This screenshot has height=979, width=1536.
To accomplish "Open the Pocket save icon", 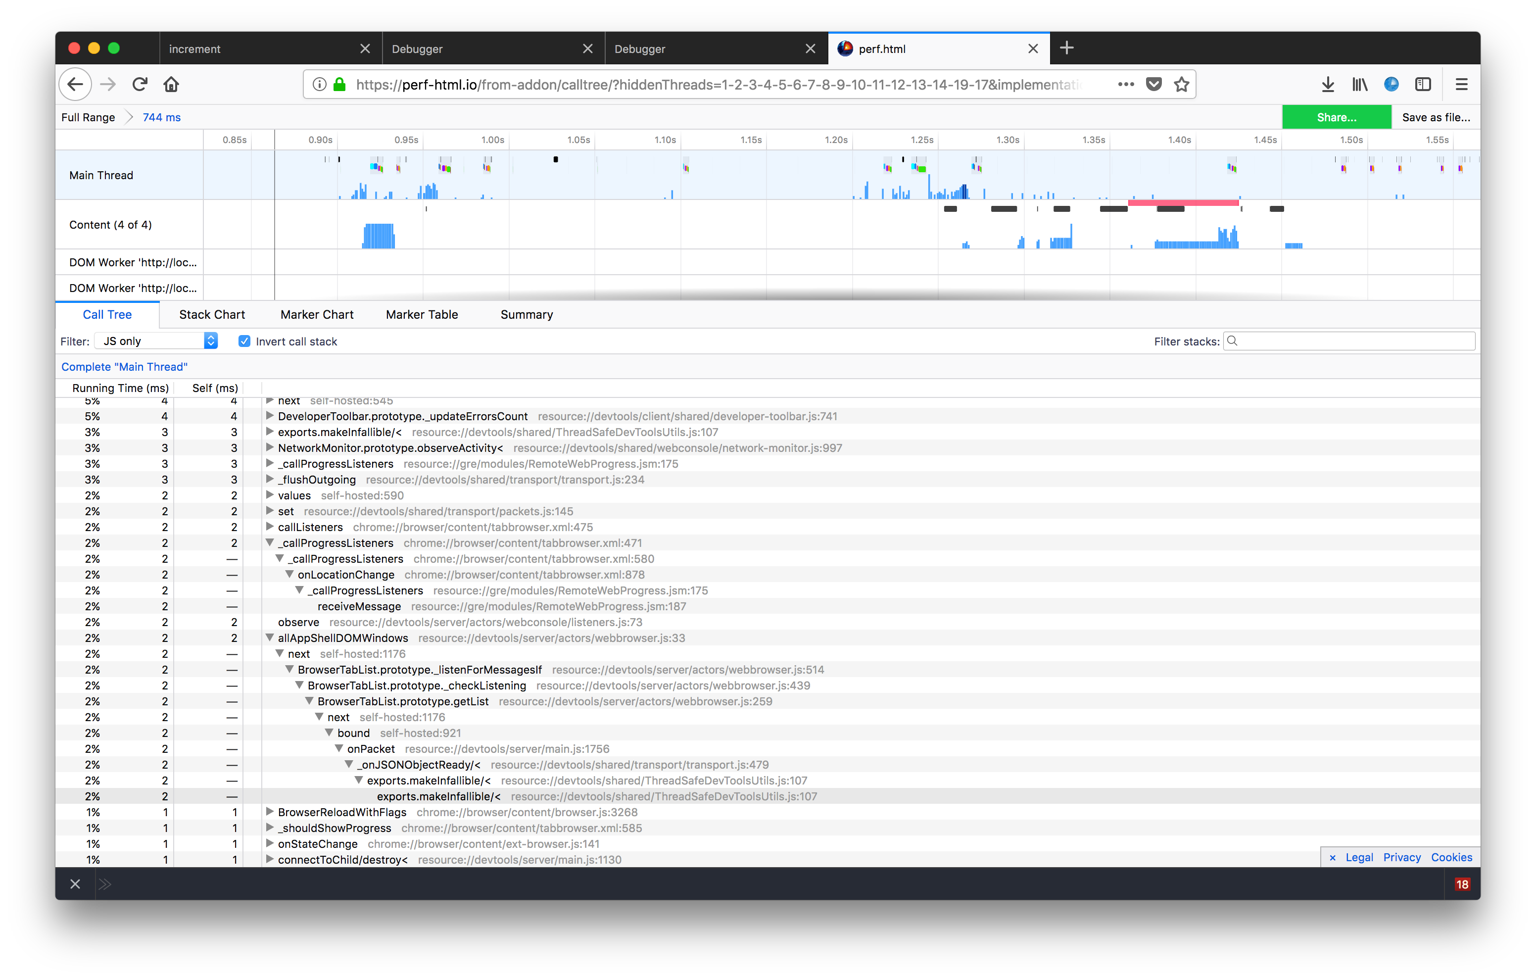I will coord(1154,84).
